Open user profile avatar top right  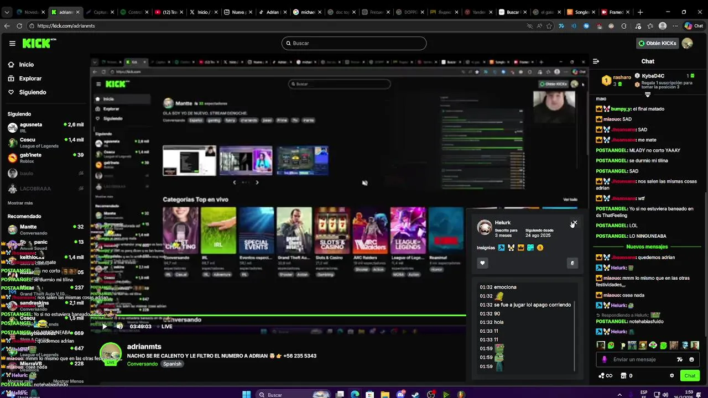[687, 43]
